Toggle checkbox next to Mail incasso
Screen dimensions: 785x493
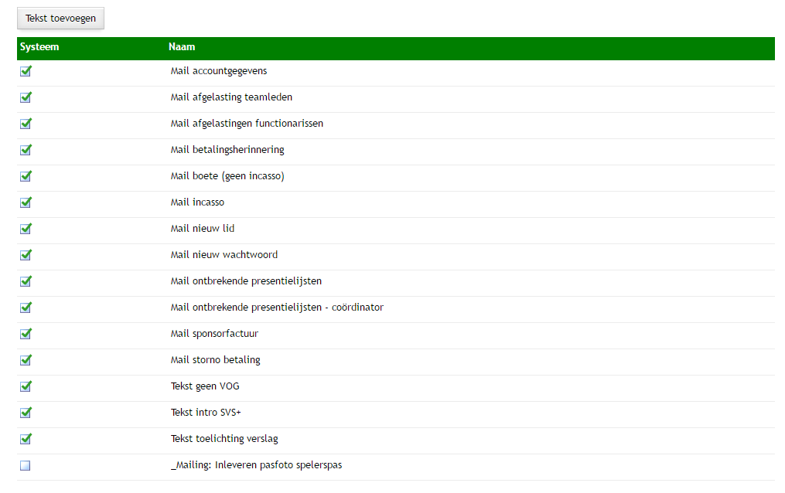coord(26,202)
